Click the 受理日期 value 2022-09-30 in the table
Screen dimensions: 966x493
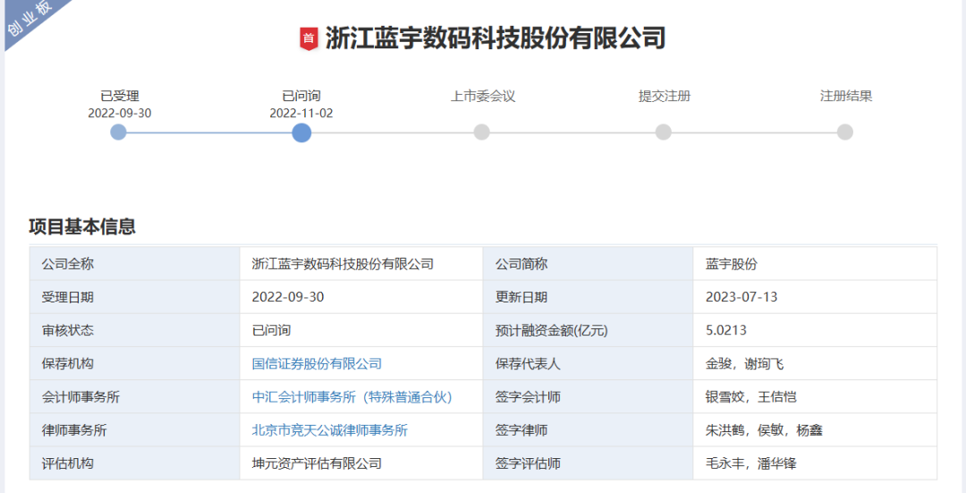288,297
